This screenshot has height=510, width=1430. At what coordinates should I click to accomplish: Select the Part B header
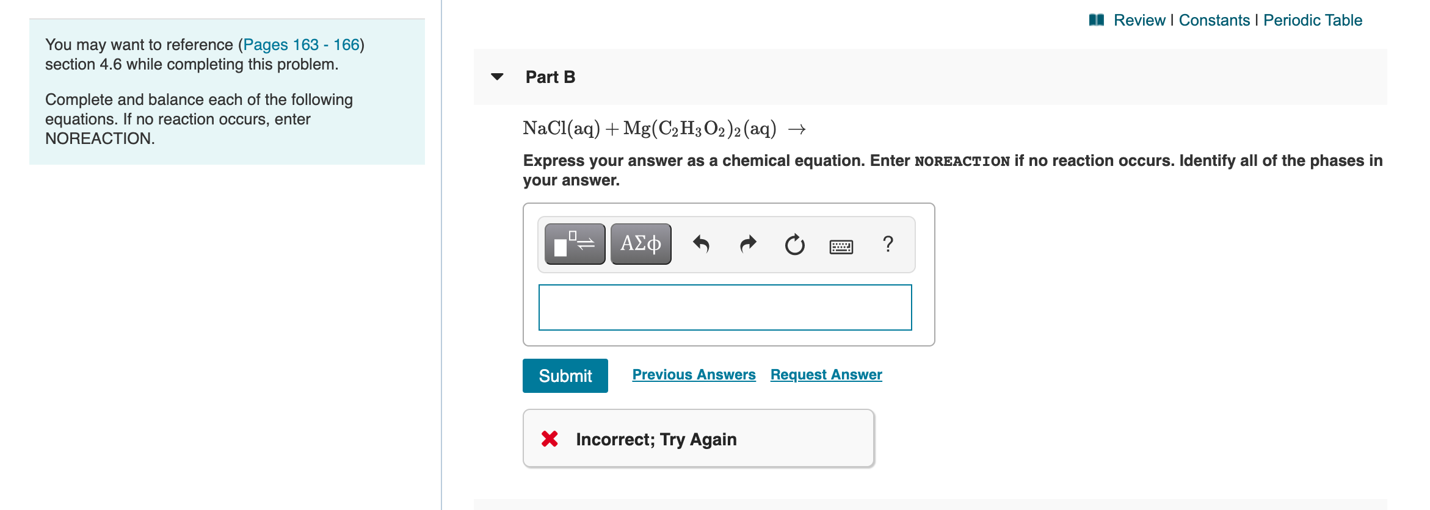[549, 77]
